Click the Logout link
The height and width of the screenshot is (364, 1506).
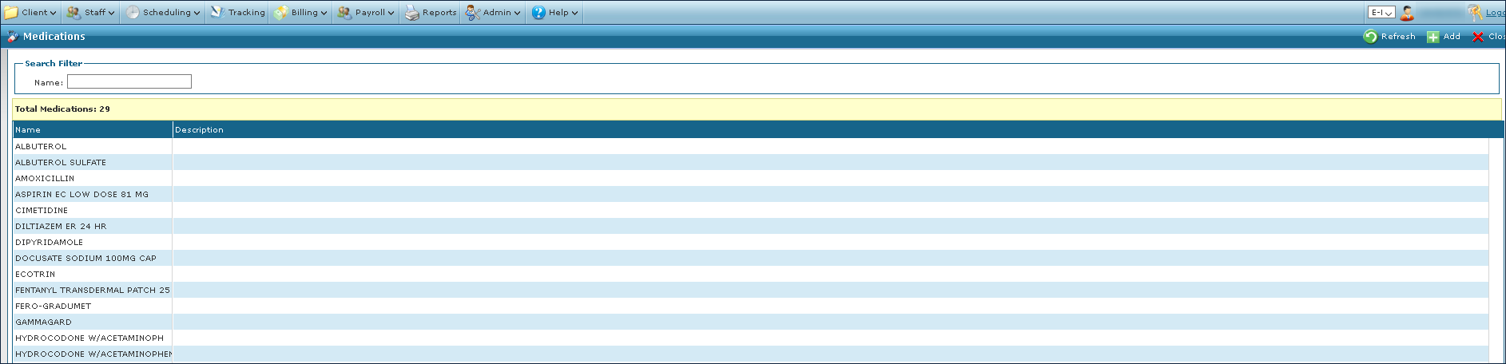[1495, 13]
